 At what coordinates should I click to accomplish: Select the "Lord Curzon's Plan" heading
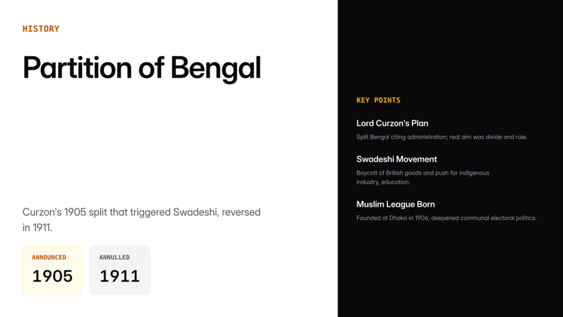(392, 123)
